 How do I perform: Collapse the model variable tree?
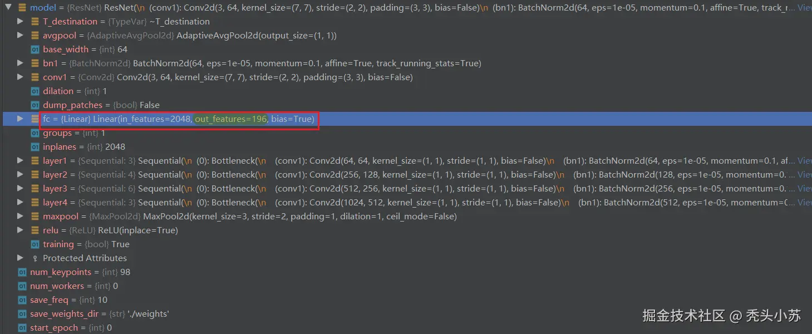click(8, 8)
